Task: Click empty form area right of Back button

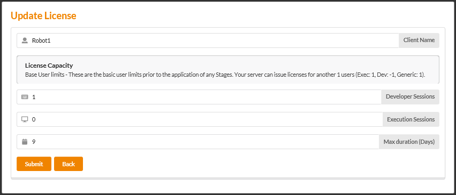Action: (x=262, y=164)
